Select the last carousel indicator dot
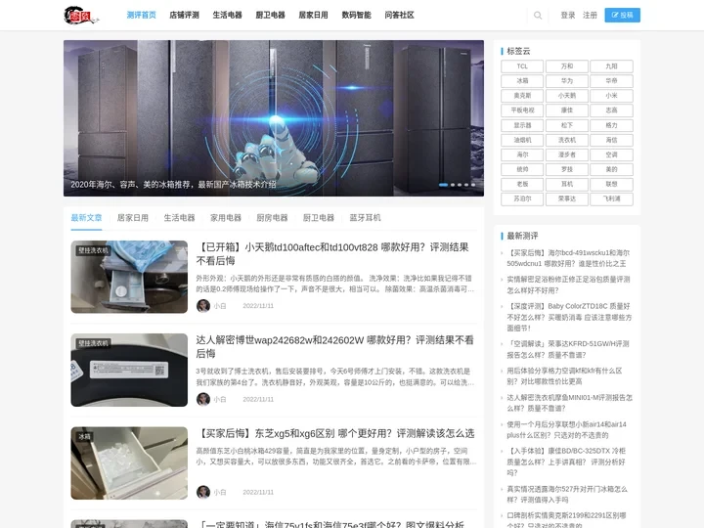Image resolution: width=704 pixels, height=528 pixels. [473, 185]
